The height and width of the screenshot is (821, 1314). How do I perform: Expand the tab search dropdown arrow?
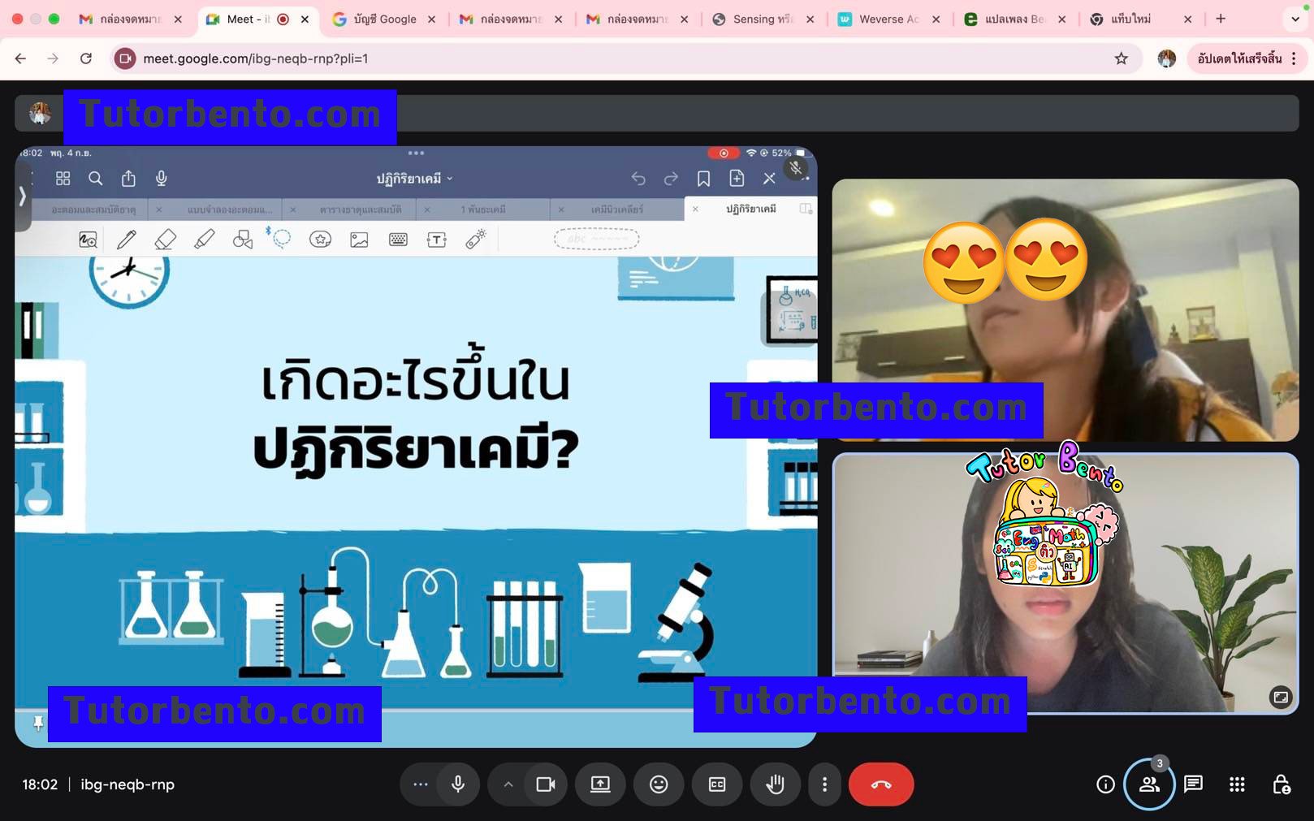[1295, 19]
